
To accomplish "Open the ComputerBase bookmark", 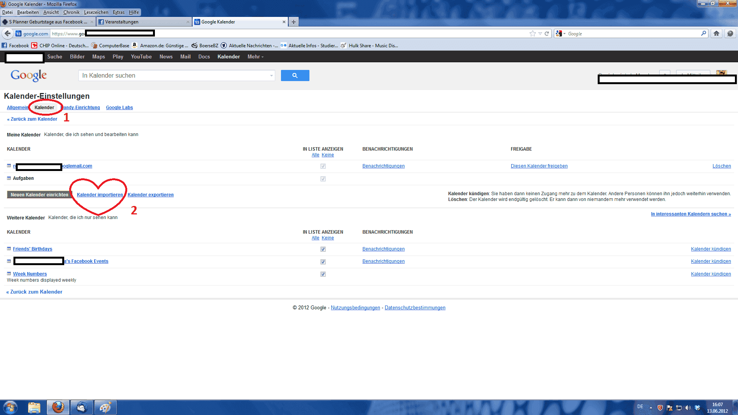I will tap(110, 45).
